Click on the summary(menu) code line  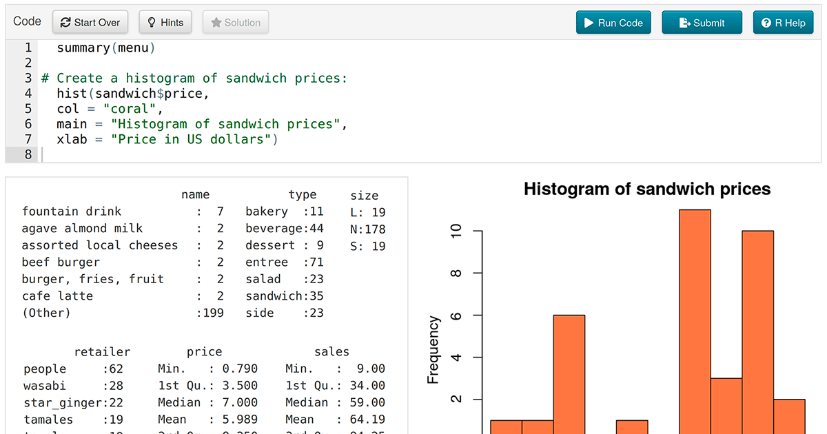[106, 48]
